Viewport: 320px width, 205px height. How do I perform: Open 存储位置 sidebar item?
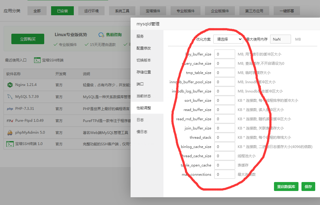147,72
